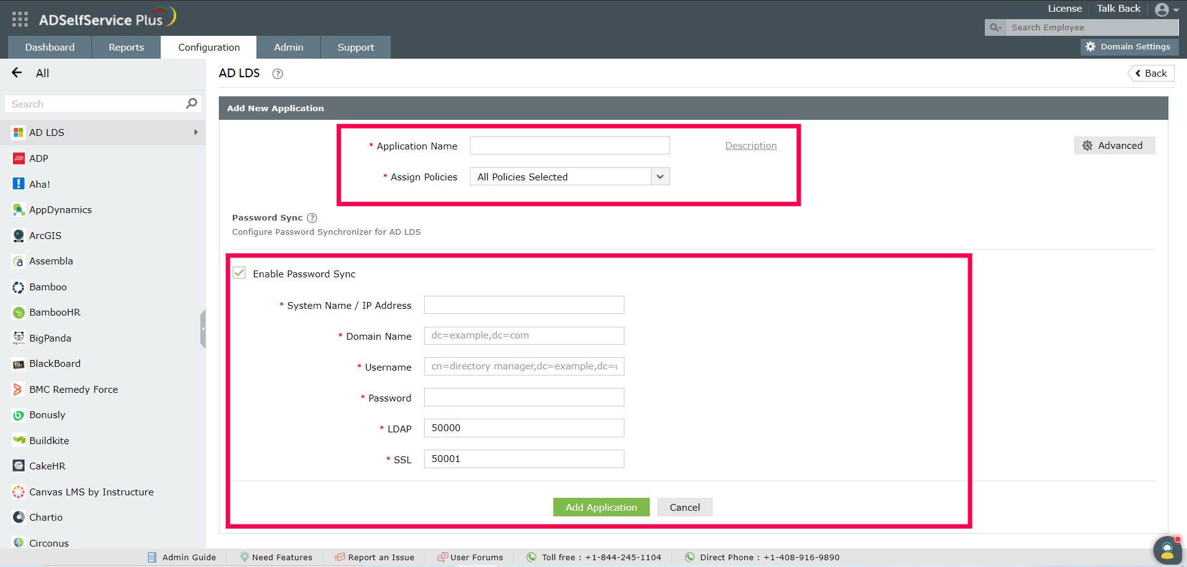Open the Reports tab

pyautogui.click(x=126, y=48)
